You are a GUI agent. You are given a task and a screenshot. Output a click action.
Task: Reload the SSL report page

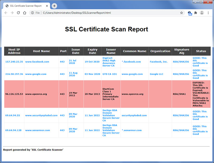point(18,13)
